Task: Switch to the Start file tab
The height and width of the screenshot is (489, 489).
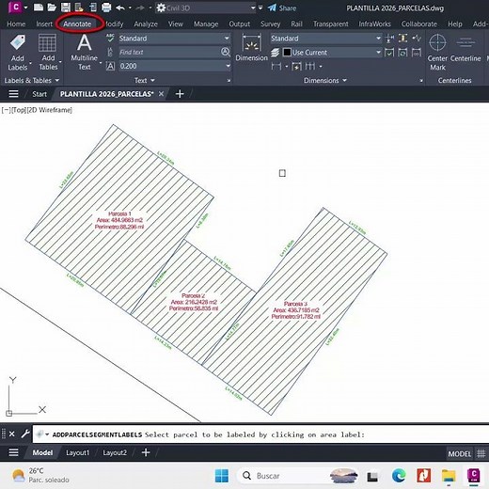Action: pos(39,94)
